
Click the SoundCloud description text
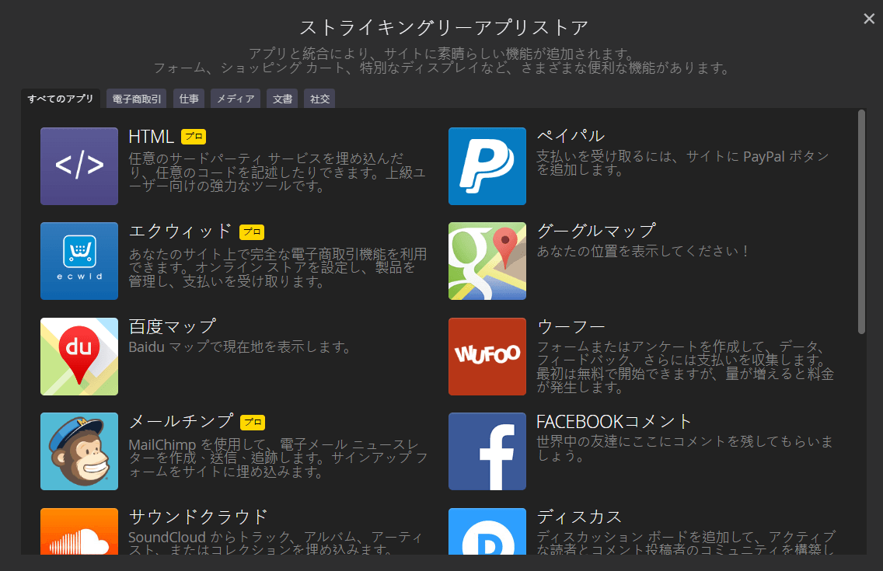[x=275, y=542]
